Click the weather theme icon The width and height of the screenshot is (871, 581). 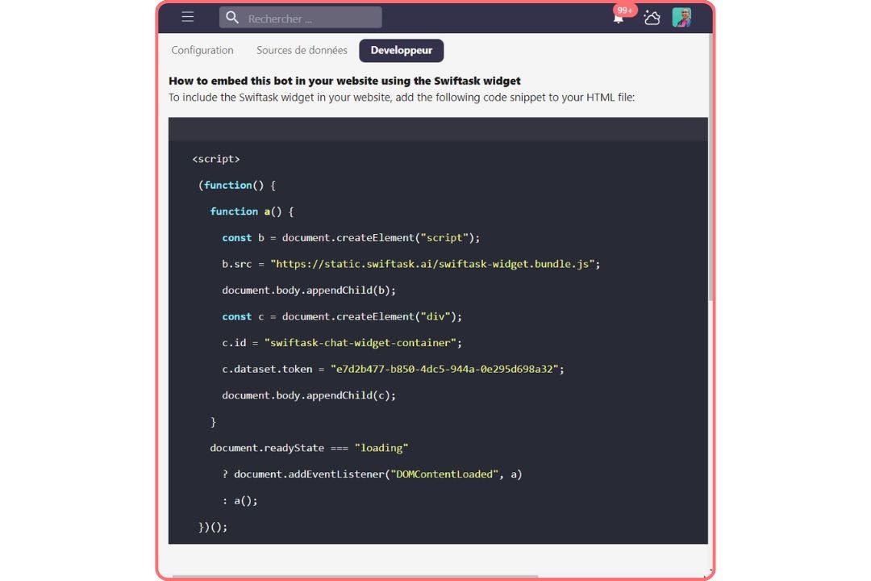(x=652, y=18)
